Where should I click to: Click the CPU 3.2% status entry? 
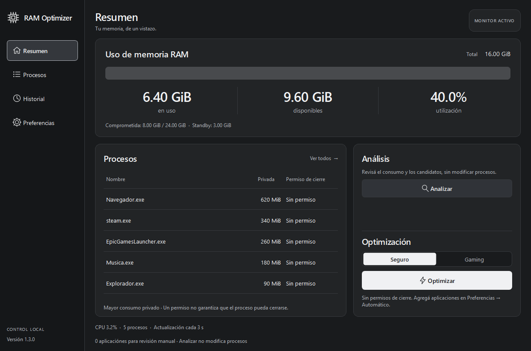(106, 327)
